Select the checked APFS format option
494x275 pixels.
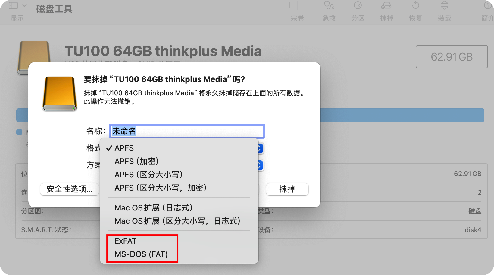(x=124, y=148)
